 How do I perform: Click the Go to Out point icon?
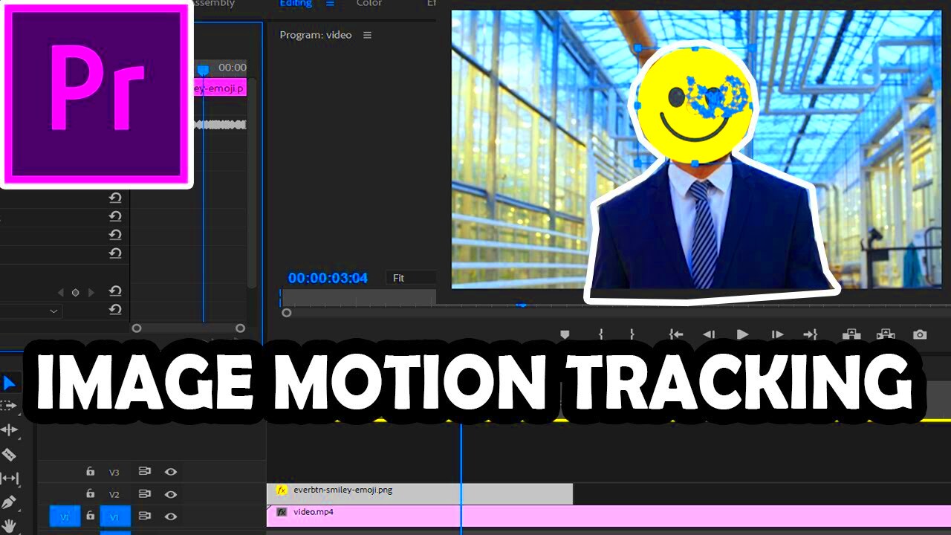pos(811,335)
